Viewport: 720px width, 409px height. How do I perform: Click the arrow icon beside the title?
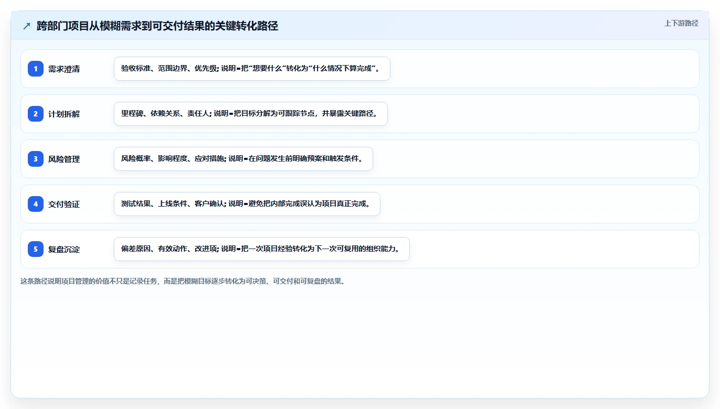click(27, 26)
